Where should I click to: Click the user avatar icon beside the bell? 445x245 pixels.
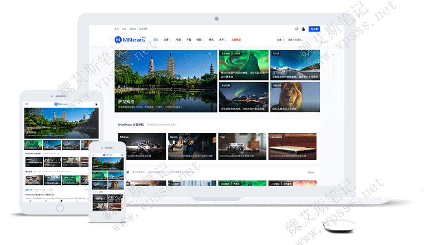click(303, 29)
